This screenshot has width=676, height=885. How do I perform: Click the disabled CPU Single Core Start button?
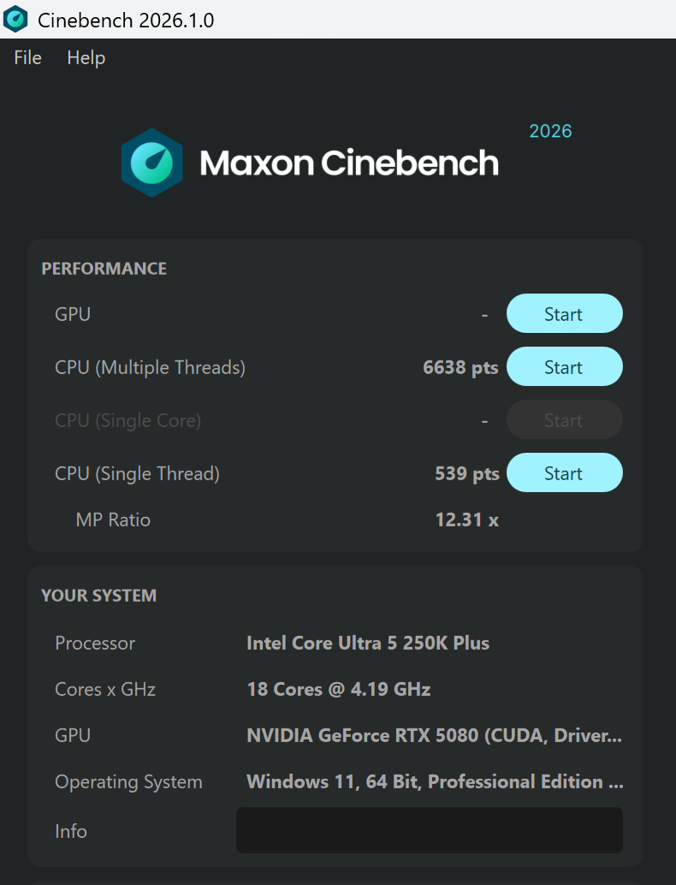[x=564, y=419]
